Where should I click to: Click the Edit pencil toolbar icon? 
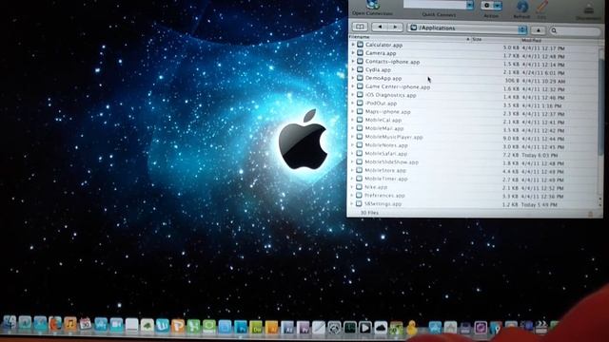click(541, 7)
